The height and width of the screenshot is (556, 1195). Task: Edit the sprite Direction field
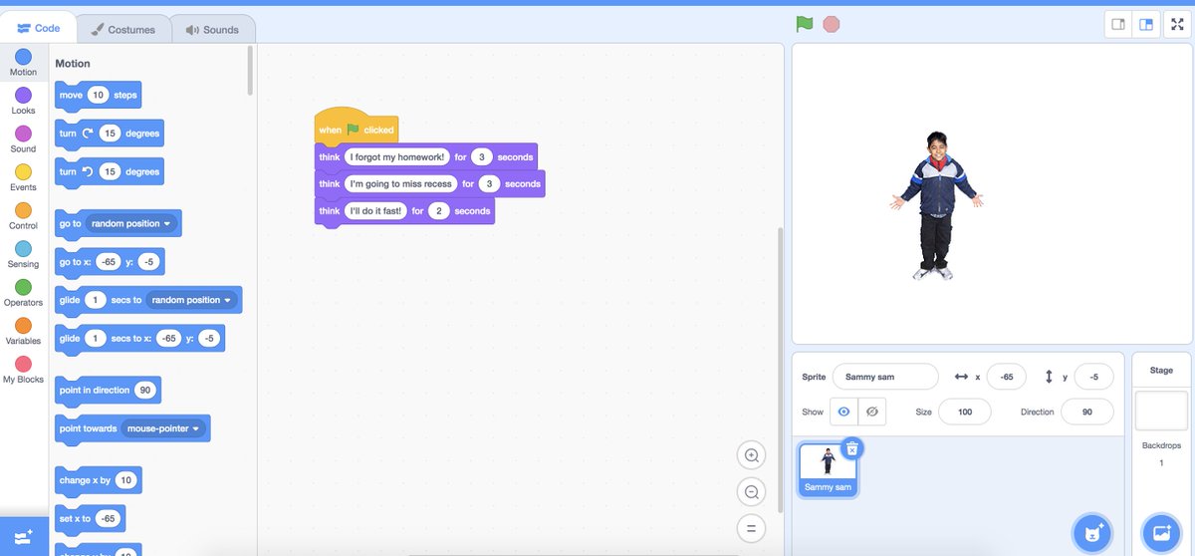1086,412
